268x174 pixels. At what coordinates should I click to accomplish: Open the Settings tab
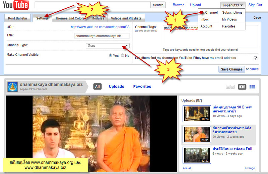point(43,18)
